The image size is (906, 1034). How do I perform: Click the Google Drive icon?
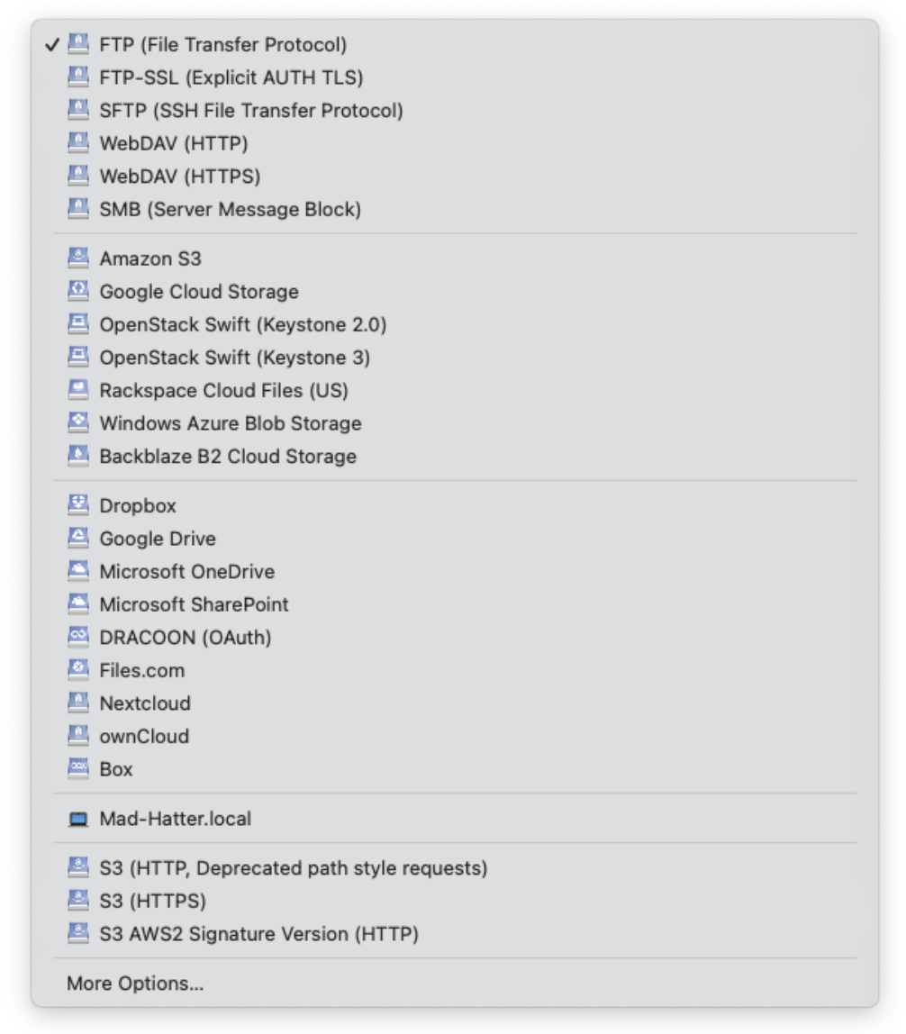pyautogui.click(x=78, y=539)
